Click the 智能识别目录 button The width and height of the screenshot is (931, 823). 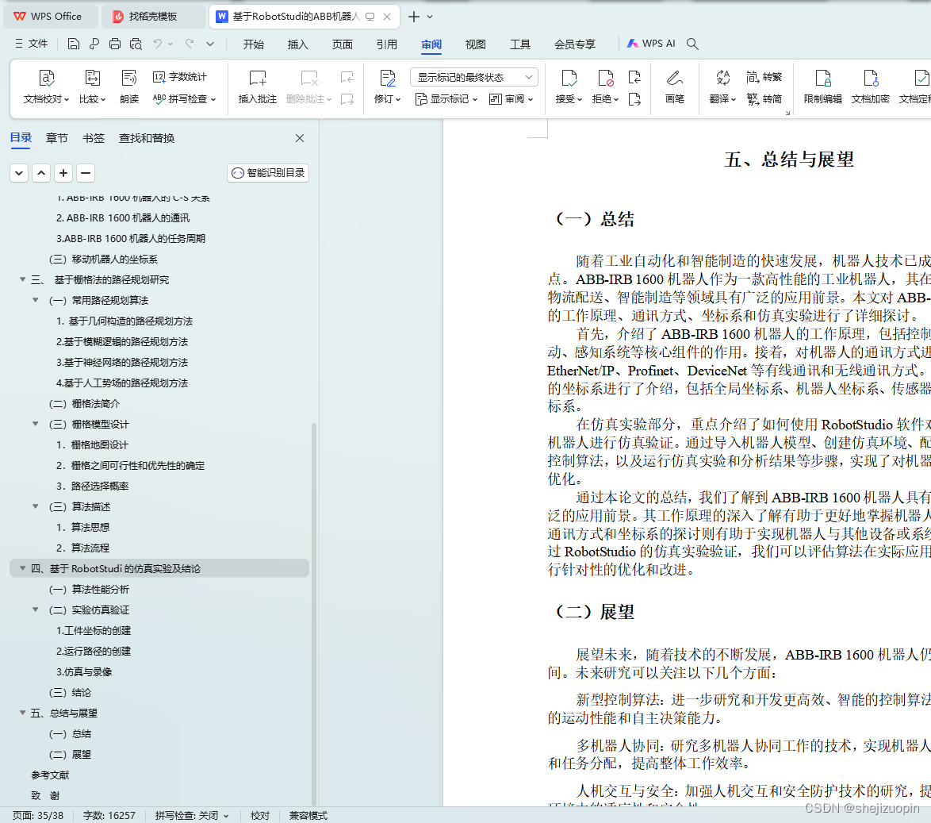[268, 173]
